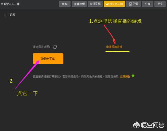Click the crown icon in orange button
This screenshot has height=131, width=167.
point(107,4)
